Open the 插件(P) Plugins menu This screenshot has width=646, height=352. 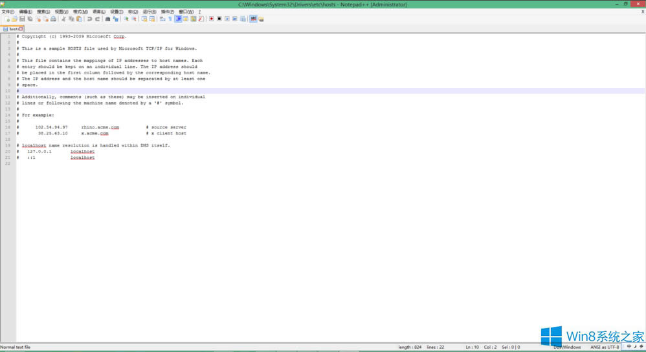(x=167, y=12)
